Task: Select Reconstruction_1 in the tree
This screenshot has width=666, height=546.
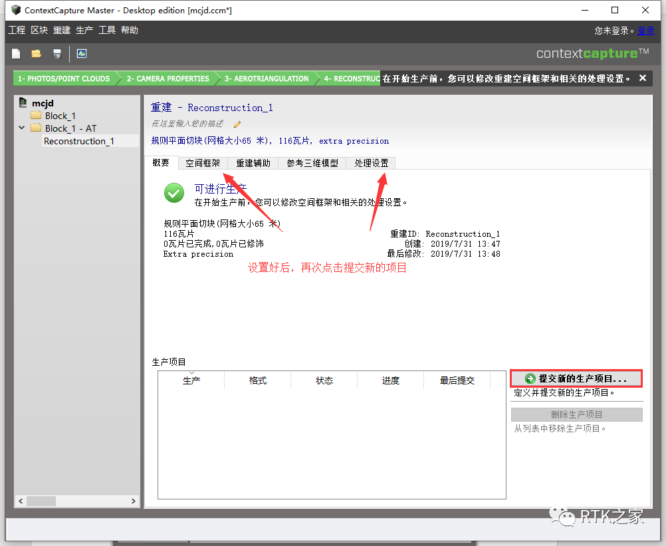Action: tap(79, 141)
